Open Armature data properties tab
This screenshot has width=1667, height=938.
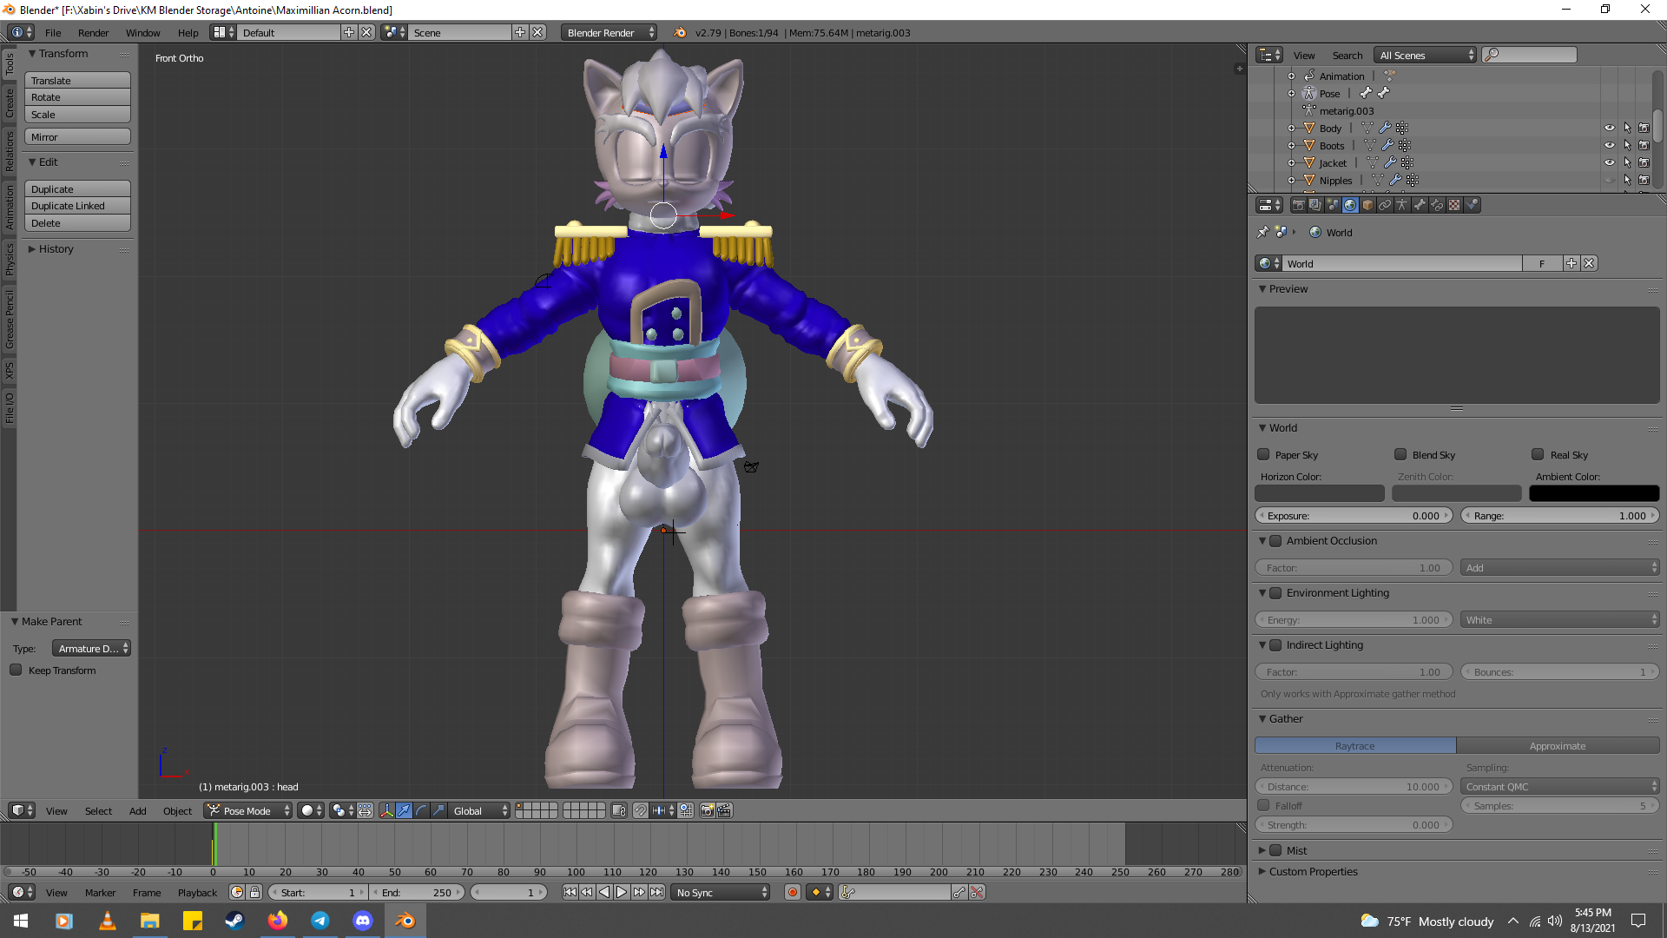click(1402, 205)
